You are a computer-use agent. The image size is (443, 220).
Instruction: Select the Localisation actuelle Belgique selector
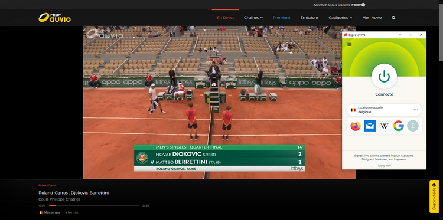point(385,110)
